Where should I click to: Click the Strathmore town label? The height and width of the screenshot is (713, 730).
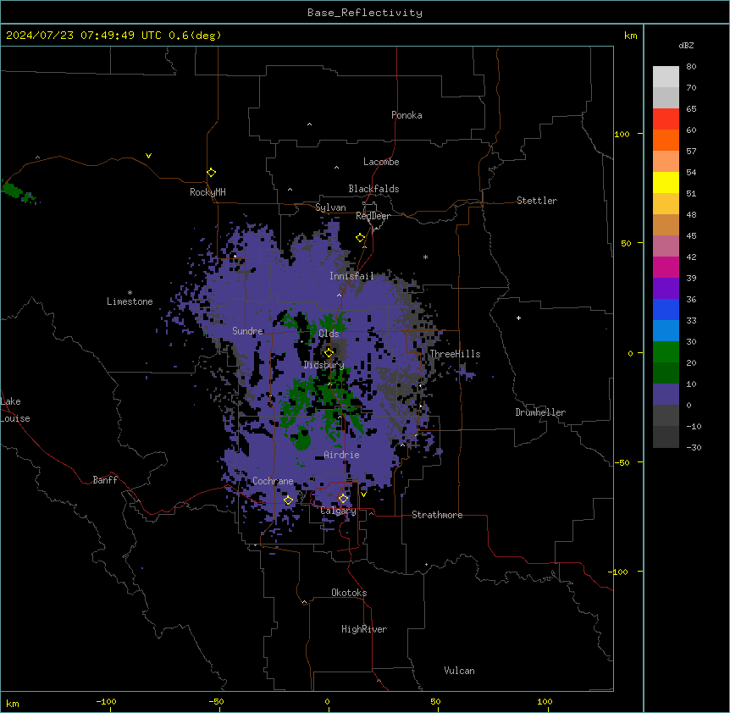(437, 515)
